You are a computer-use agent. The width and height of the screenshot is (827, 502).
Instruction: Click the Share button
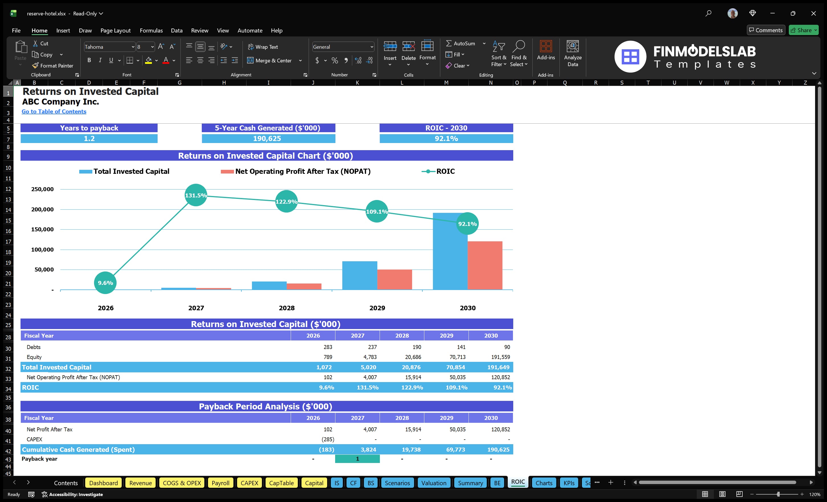(x=803, y=30)
